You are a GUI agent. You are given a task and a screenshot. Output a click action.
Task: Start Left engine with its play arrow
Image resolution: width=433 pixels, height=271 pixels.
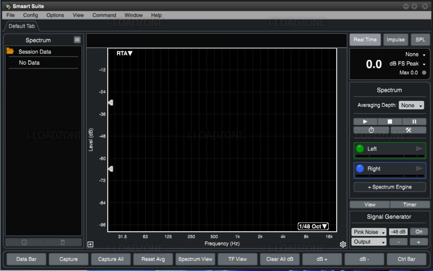[419, 149]
